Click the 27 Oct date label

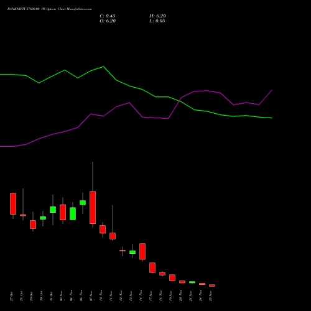click(x=11, y=297)
